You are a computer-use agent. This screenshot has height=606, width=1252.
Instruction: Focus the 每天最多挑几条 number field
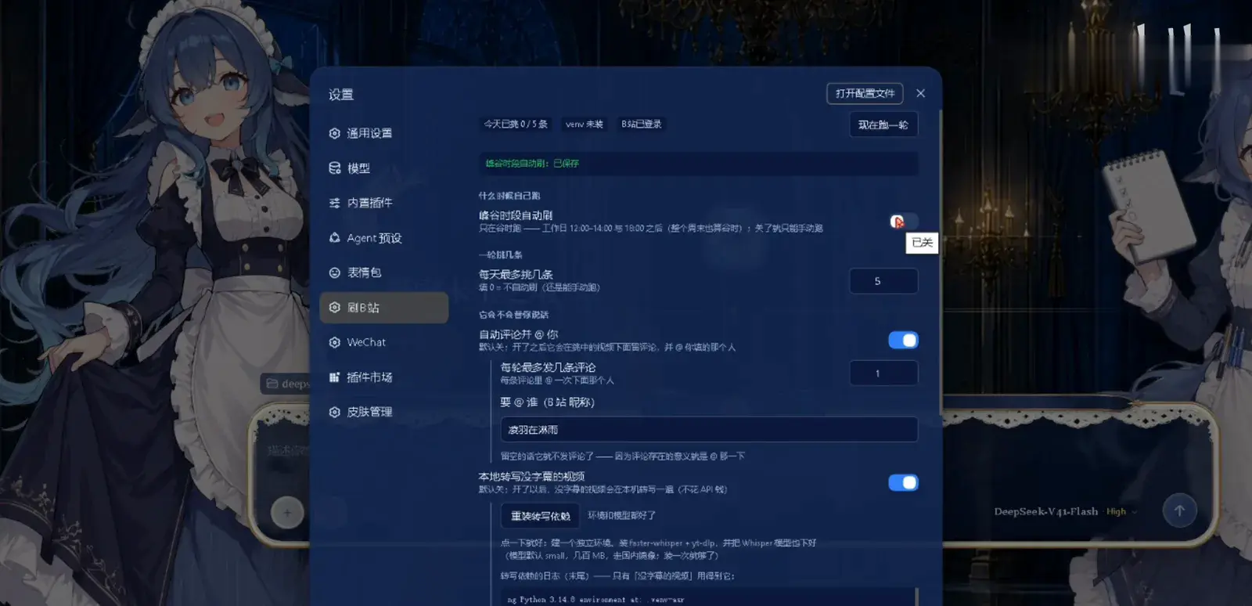pyautogui.click(x=883, y=281)
